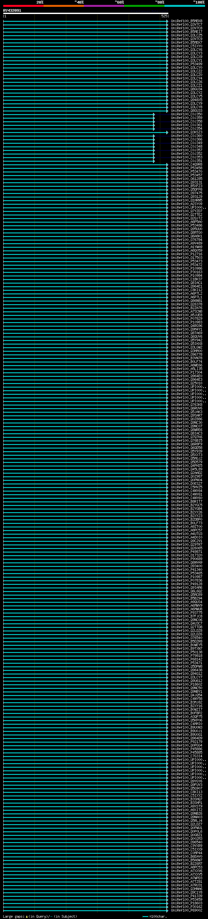Open hit UniRef100_A9ZT00
The image size is (208, 919).
[186, 526]
